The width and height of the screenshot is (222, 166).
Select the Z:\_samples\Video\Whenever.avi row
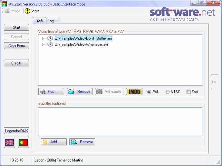(x=81, y=44)
